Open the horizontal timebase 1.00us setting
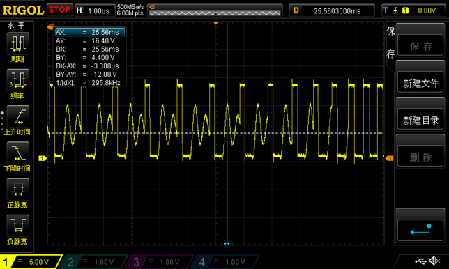 coord(95,10)
